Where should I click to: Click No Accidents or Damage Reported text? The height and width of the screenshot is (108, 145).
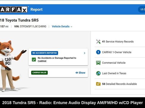pyautogui.click(x=57, y=60)
